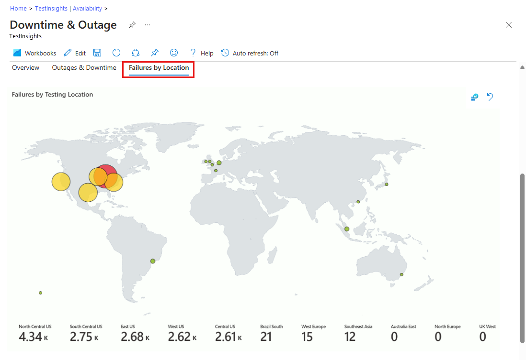526x360 pixels.
Task: Open feedback with the smiley face icon
Action: point(174,53)
